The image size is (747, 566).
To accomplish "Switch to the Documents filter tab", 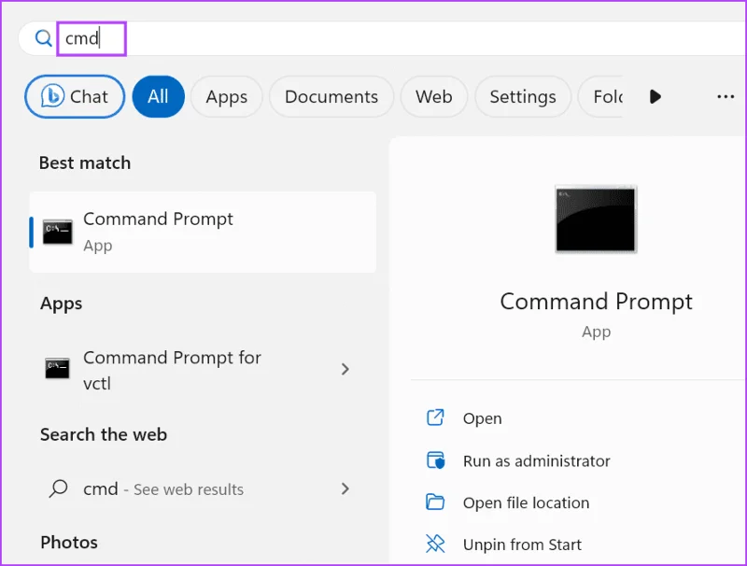I will coord(331,97).
